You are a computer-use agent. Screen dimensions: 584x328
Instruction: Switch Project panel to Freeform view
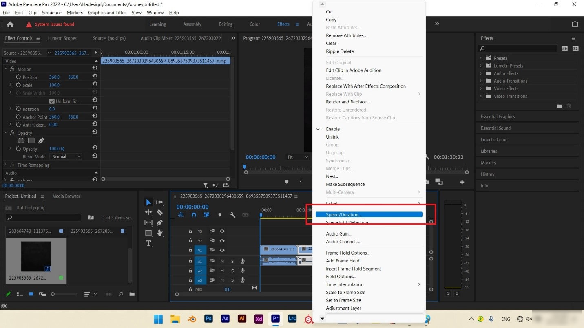click(x=42, y=294)
